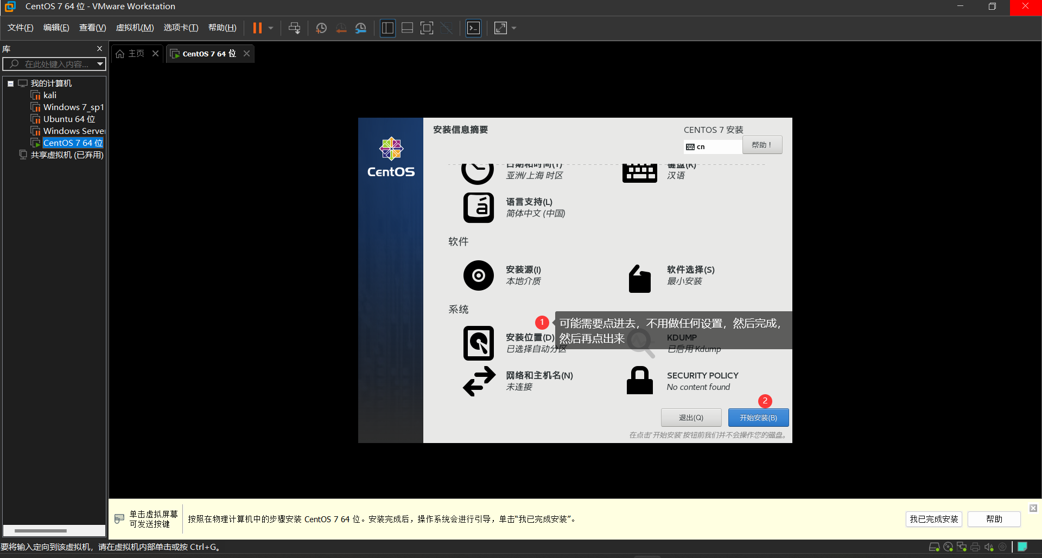Take a snapshot of the VM
The height and width of the screenshot is (558, 1042).
pos(321,28)
